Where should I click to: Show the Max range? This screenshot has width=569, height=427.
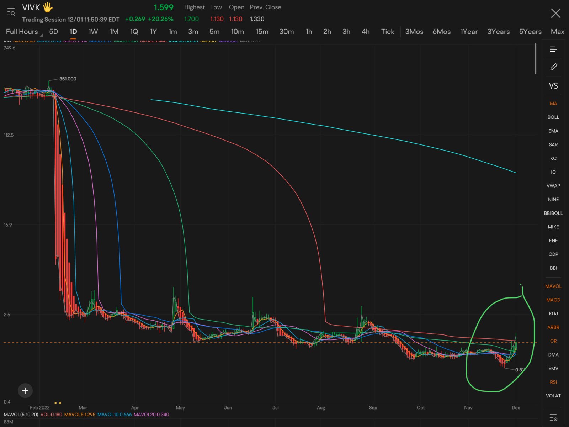coord(558,32)
